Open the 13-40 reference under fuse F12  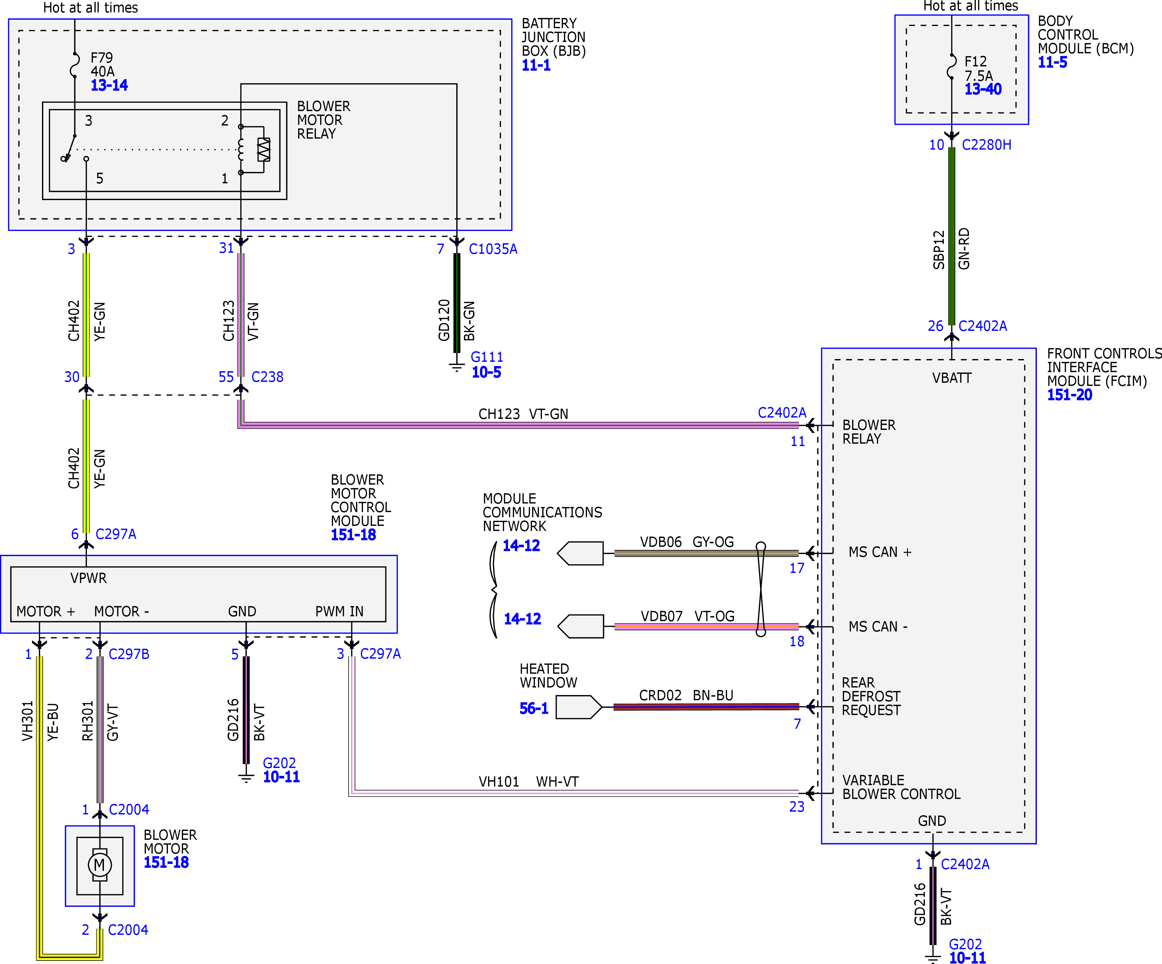983,89
